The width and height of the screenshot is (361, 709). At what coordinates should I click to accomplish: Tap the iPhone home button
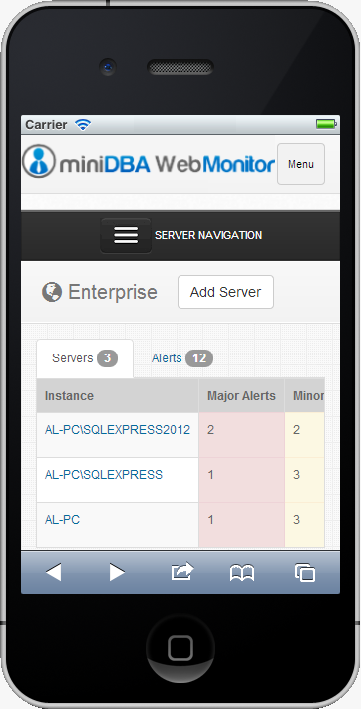point(180,648)
